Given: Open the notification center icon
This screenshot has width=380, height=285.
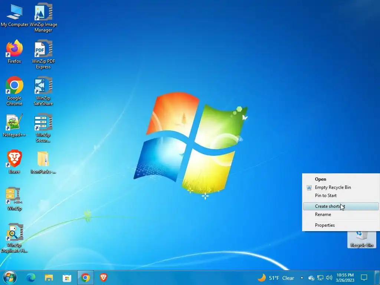Looking at the screenshot, I should click(364, 278).
